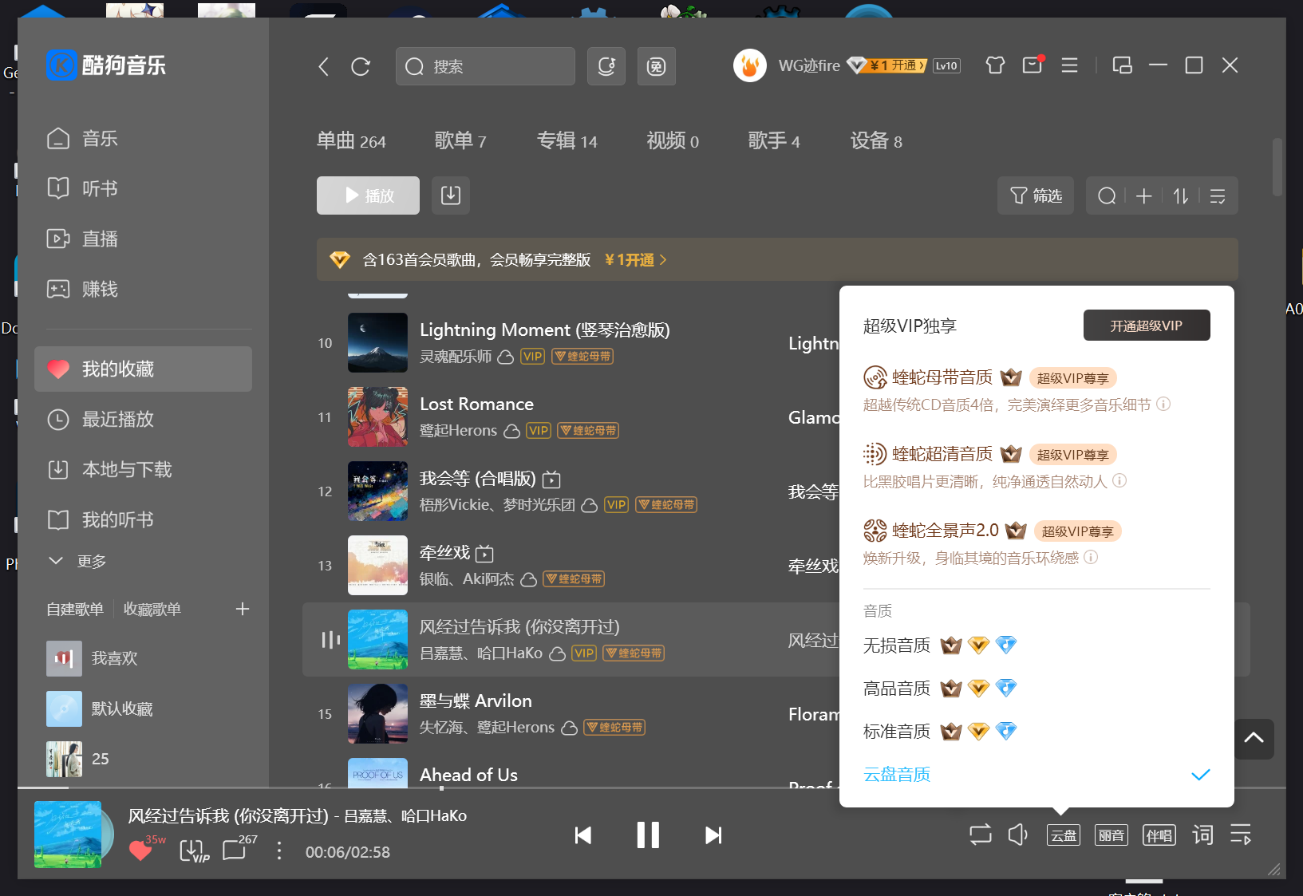The height and width of the screenshot is (896, 1303).
Task: Click the volume speaker icon
Action: coord(1017,835)
